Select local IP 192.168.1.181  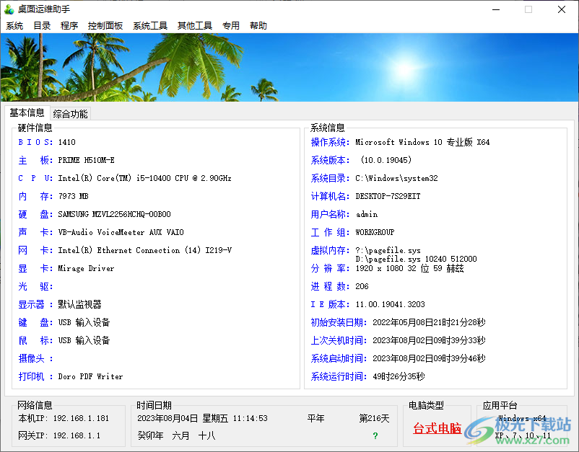pyautogui.click(x=82, y=418)
